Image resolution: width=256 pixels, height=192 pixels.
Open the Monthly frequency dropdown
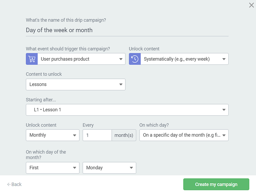point(52,135)
